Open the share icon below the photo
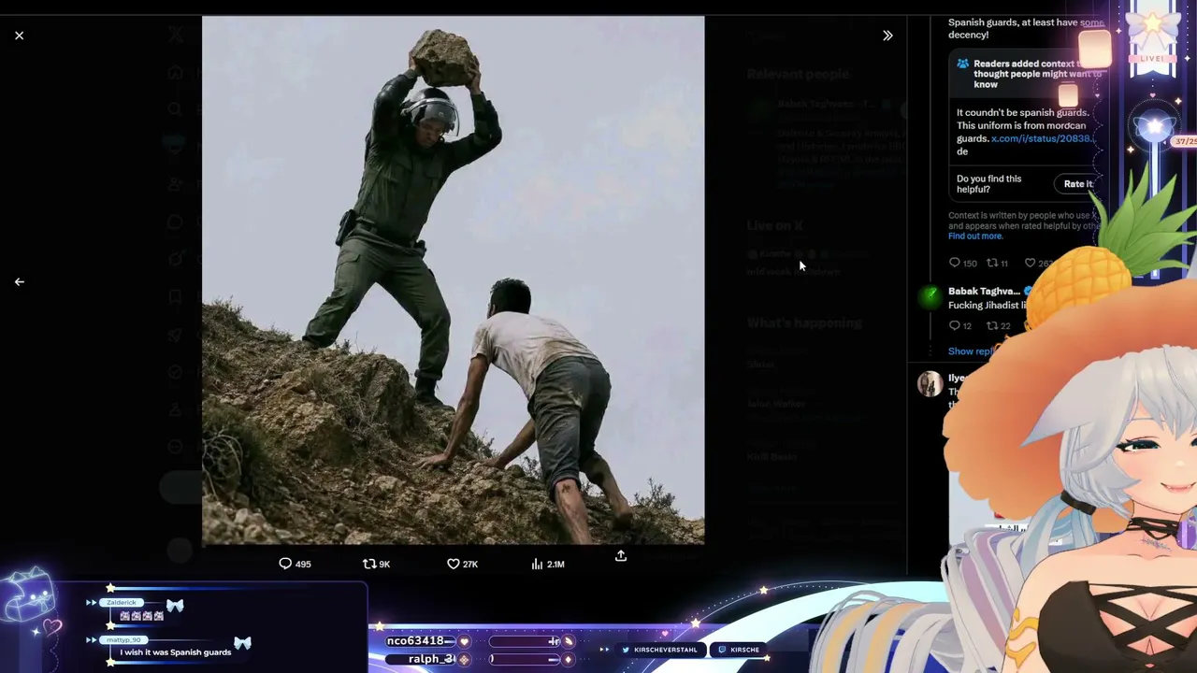The width and height of the screenshot is (1197, 673). pyautogui.click(x=620, y=555)
